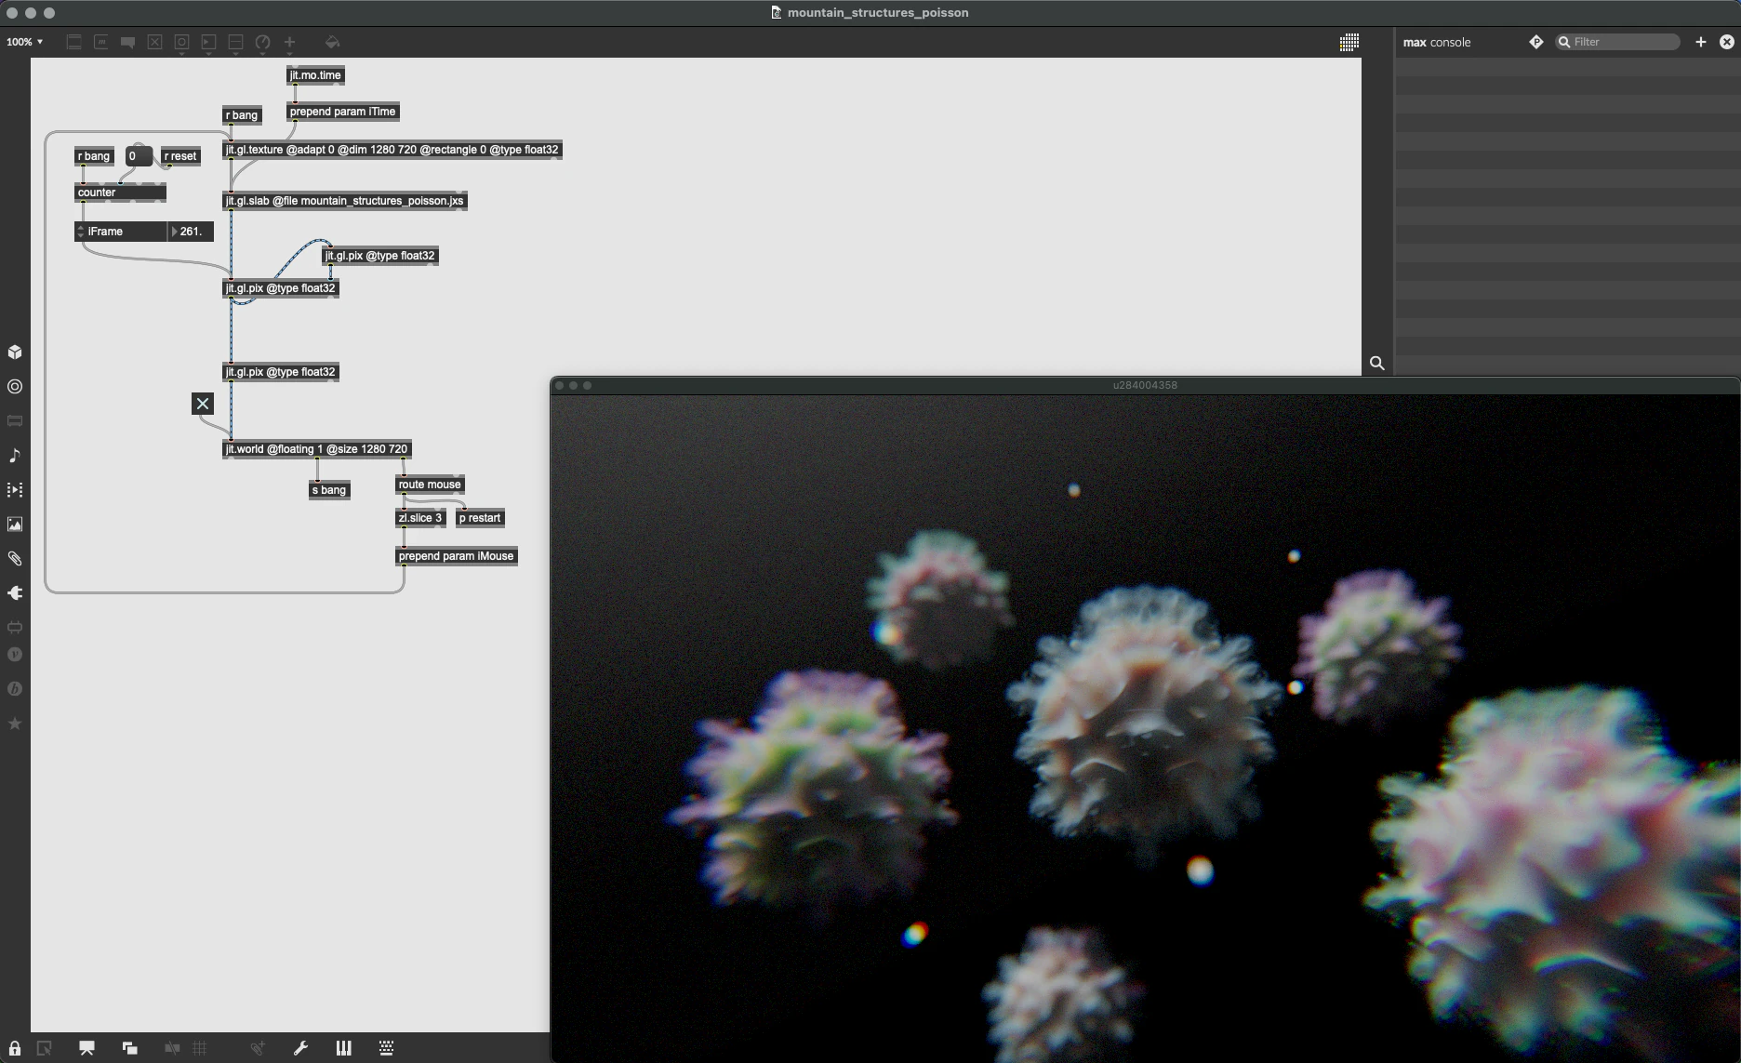Open the video sequence browser in left sidebar

15,490
